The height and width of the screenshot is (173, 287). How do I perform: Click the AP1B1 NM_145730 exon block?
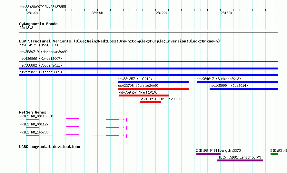(126, 136)
